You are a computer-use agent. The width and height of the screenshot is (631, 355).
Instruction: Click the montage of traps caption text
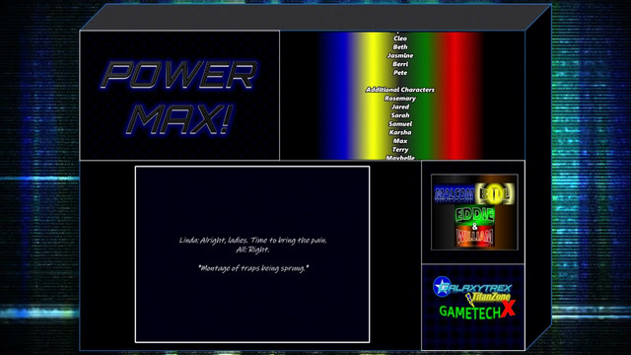253,268
